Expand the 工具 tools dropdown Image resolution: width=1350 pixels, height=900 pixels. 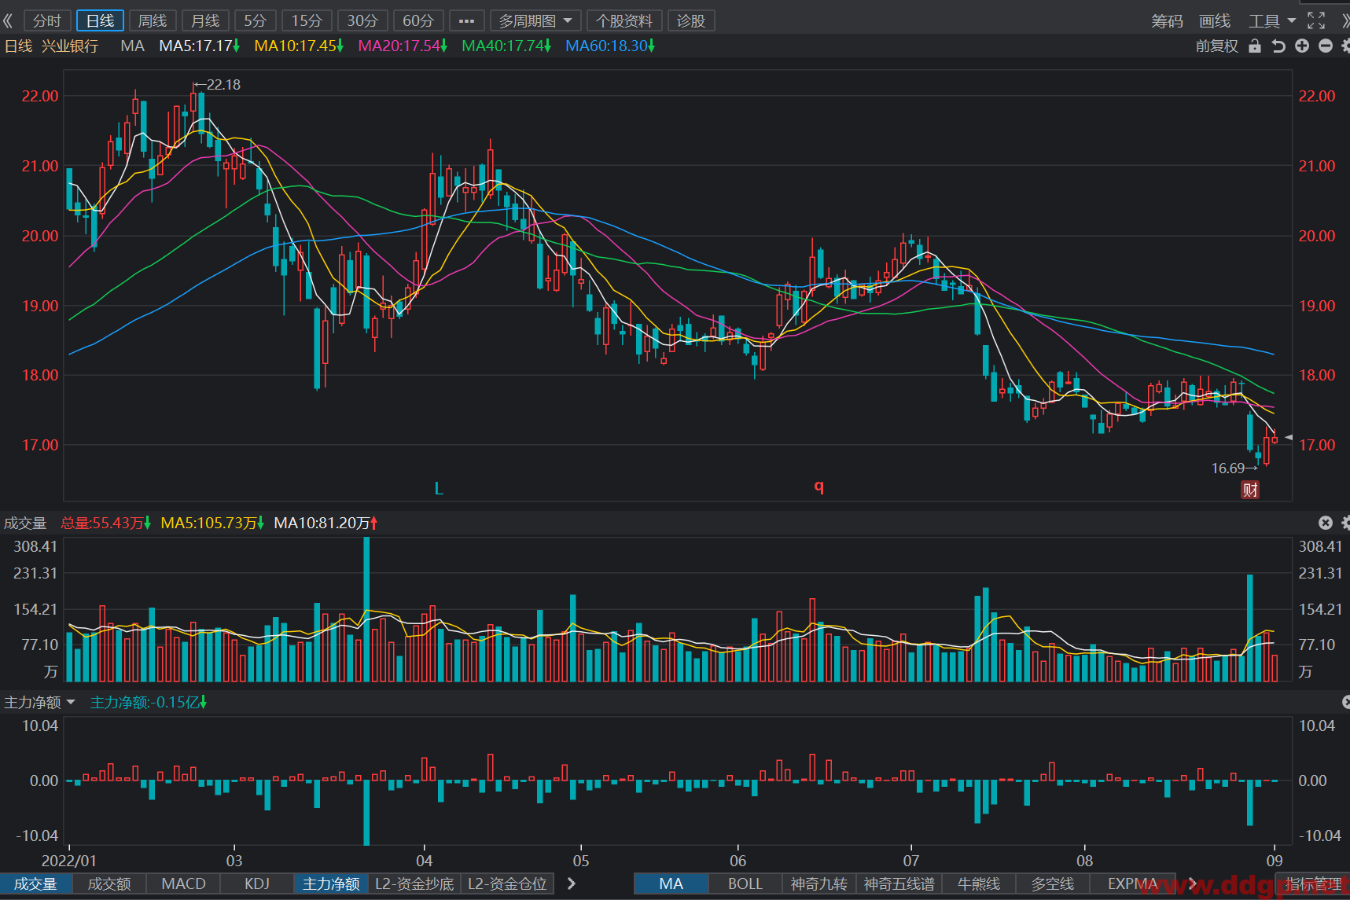[1272, 20]
